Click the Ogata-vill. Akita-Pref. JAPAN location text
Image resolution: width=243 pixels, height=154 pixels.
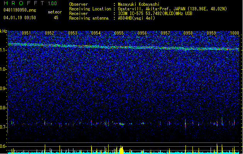tap(172, 9)
